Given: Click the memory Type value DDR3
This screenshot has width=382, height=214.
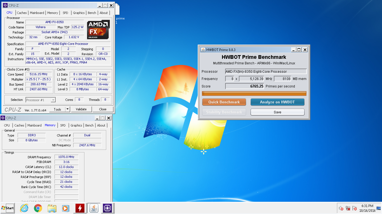Looking at the screenshot, I should pos(32,135).
